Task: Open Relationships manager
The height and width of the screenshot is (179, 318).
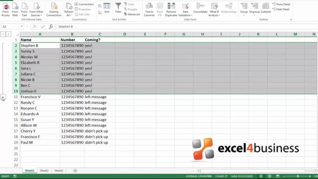Action: [x=229, y=8]
